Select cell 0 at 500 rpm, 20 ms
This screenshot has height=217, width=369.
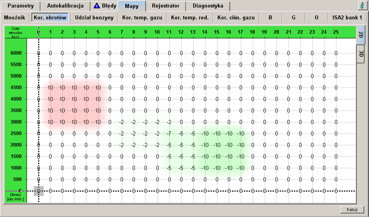pos(277,179)
